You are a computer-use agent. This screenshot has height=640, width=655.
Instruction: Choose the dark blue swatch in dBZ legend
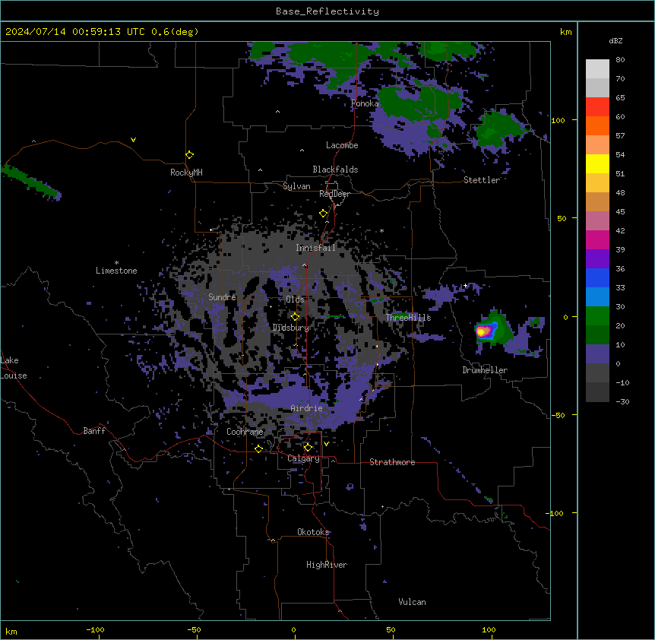click(x=597, y=277)
